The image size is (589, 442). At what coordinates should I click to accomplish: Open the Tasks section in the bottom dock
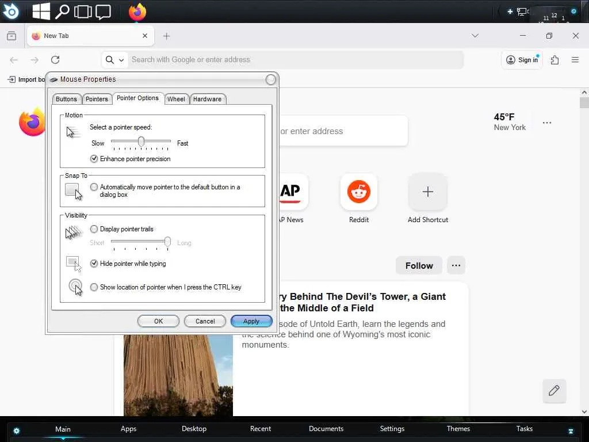tap(525, 429)
